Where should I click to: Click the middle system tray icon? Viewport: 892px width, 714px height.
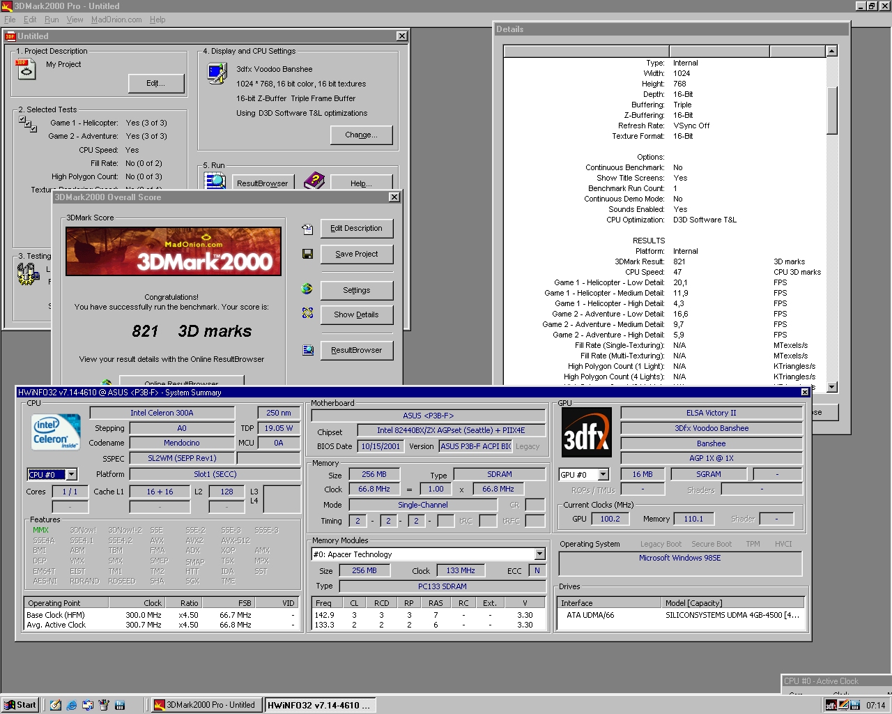click(x=843, y=705)
